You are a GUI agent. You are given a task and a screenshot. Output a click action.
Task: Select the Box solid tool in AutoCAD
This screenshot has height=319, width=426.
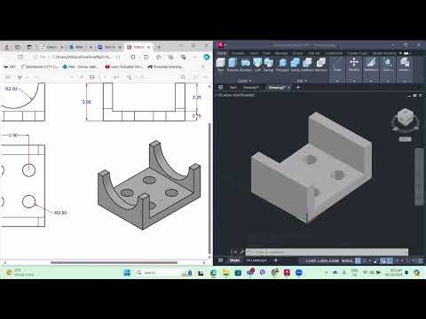click(x=221, y=65)
